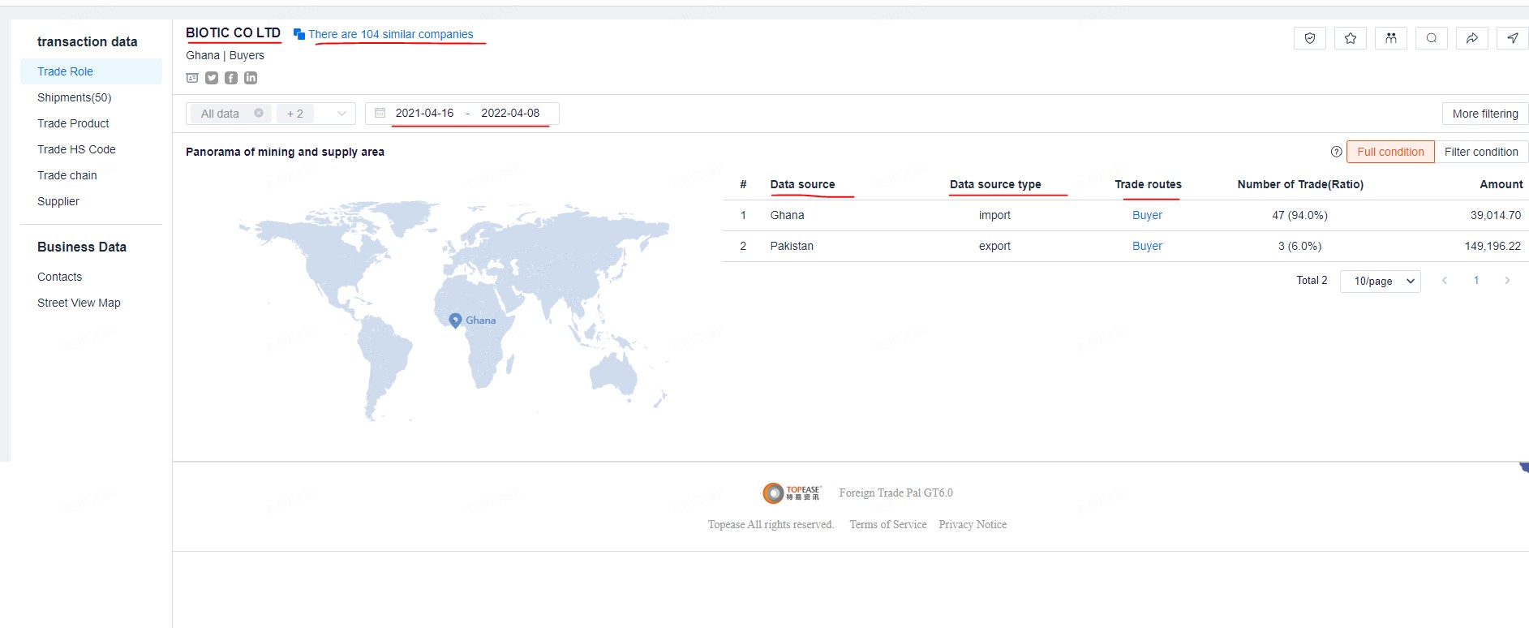Image resolution: width=1529 pixels, height=628 pixels.
Task: Click the Buyer link in the Pakistan row
Action: coord(1147,246)
